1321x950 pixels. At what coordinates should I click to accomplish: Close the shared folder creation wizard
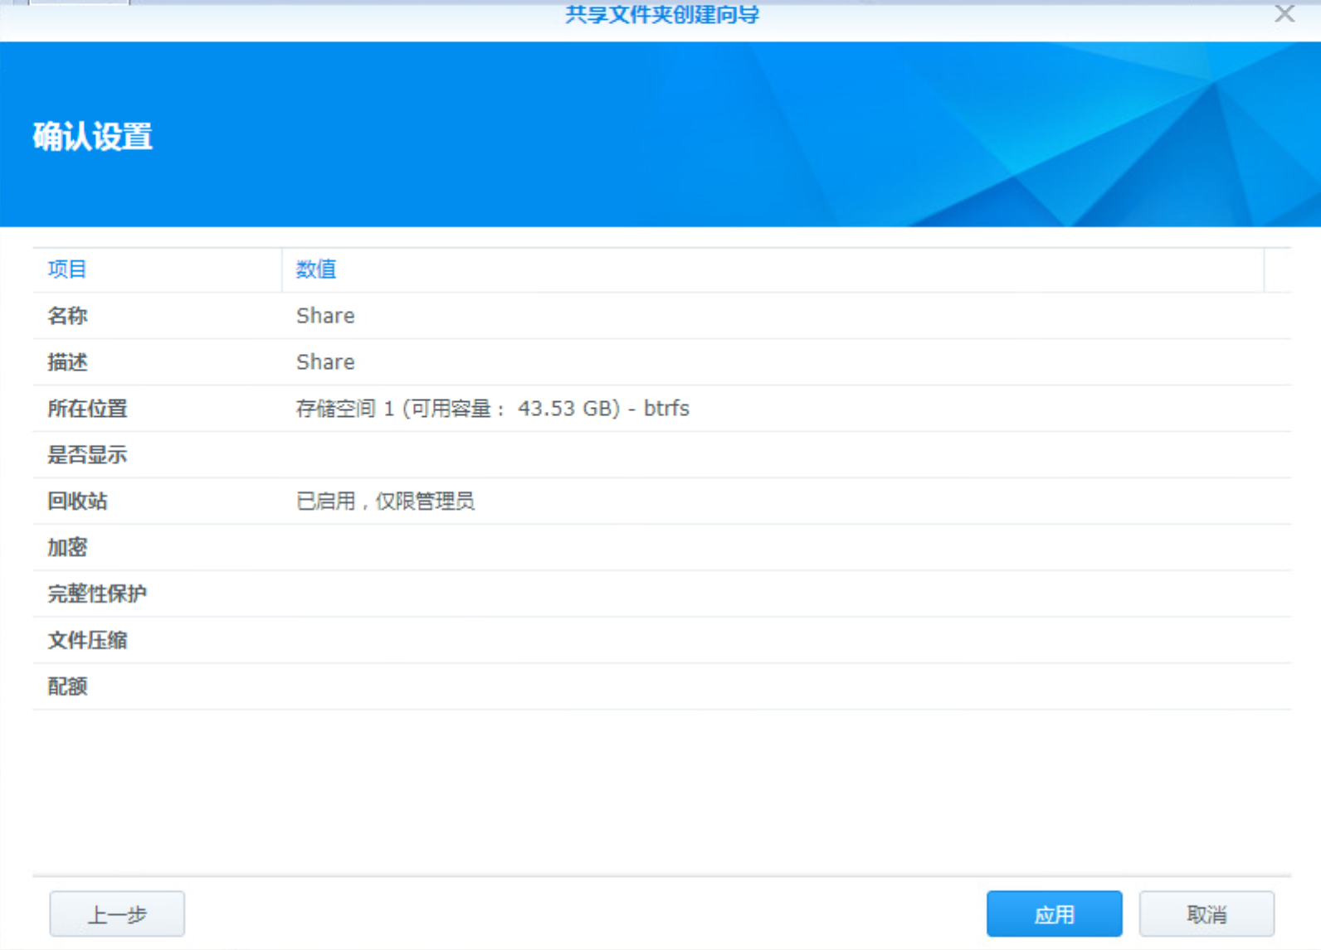[1284, 12]
